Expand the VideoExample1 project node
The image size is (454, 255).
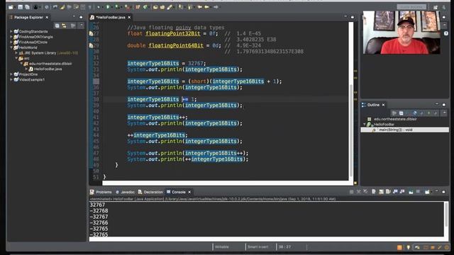11,79
